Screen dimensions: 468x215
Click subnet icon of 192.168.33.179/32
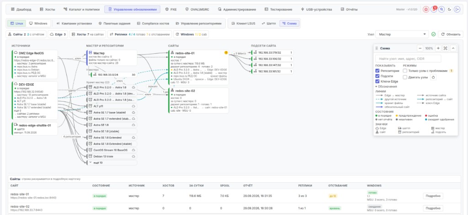click(255, 53)
